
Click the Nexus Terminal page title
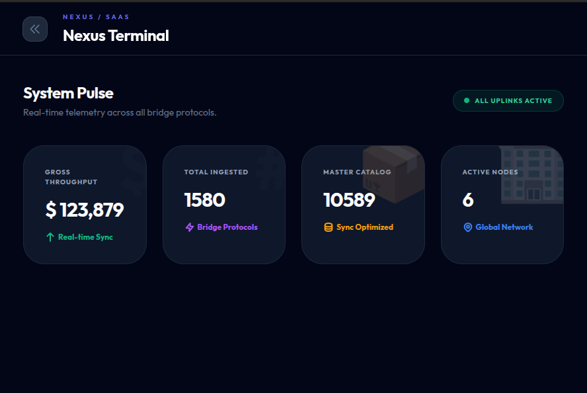(116, 36)
